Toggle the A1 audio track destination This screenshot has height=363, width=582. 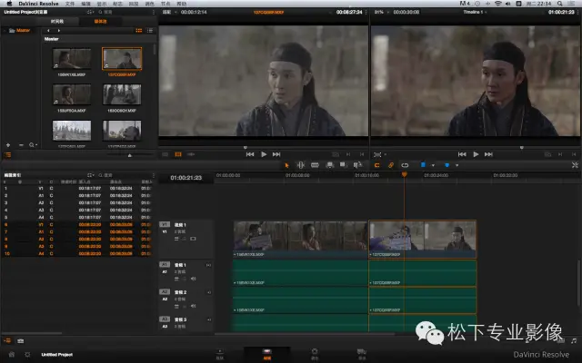pos(165,264)
